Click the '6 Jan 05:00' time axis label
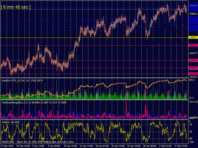 (x=54, y=146)
